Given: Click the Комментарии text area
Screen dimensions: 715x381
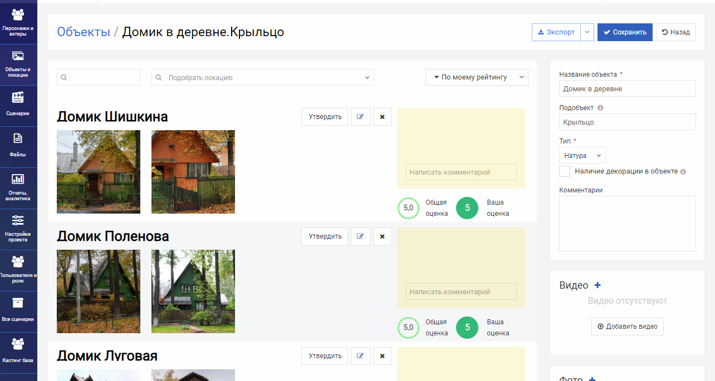Looking at the screenshot, I should (x=628, y=224).
